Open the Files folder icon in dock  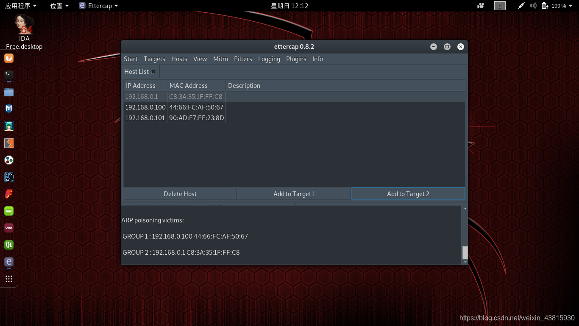coord(9,92)
